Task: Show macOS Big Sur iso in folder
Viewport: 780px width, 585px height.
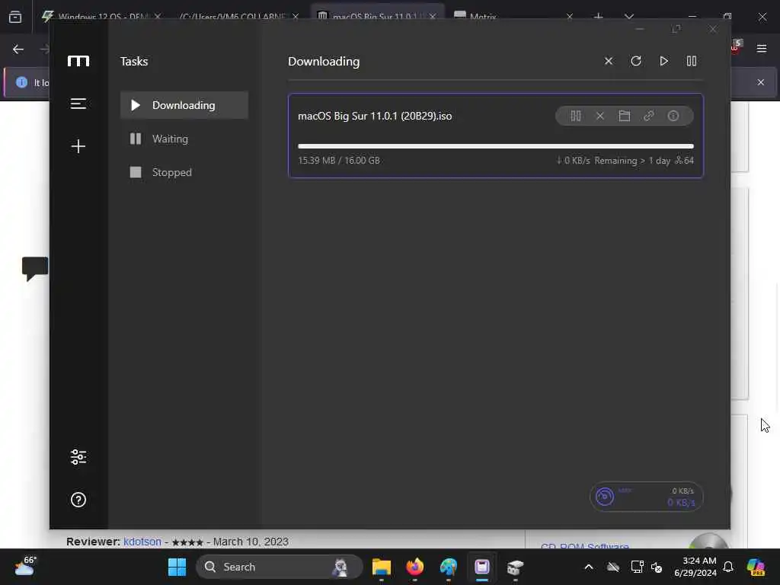Action: pyautogui.click(x=625, y=116)
